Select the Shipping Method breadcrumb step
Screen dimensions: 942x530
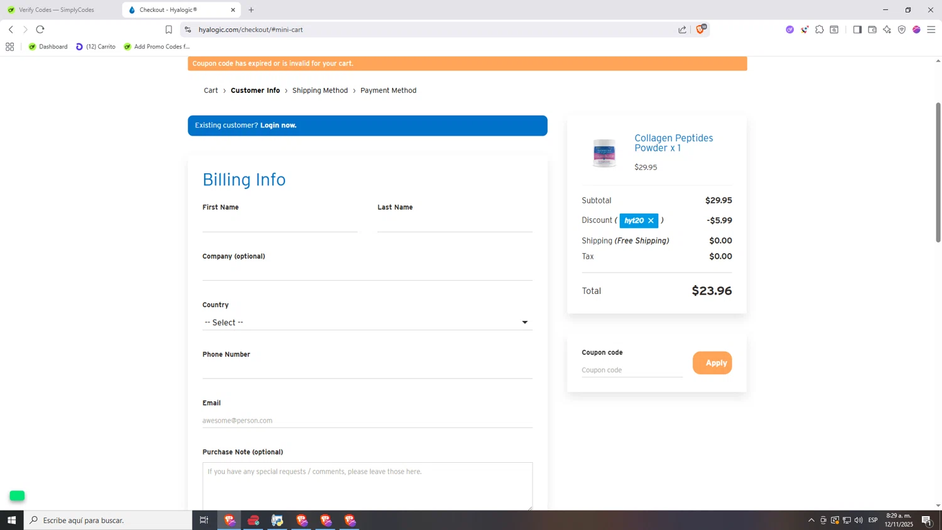tap(320, 90)
